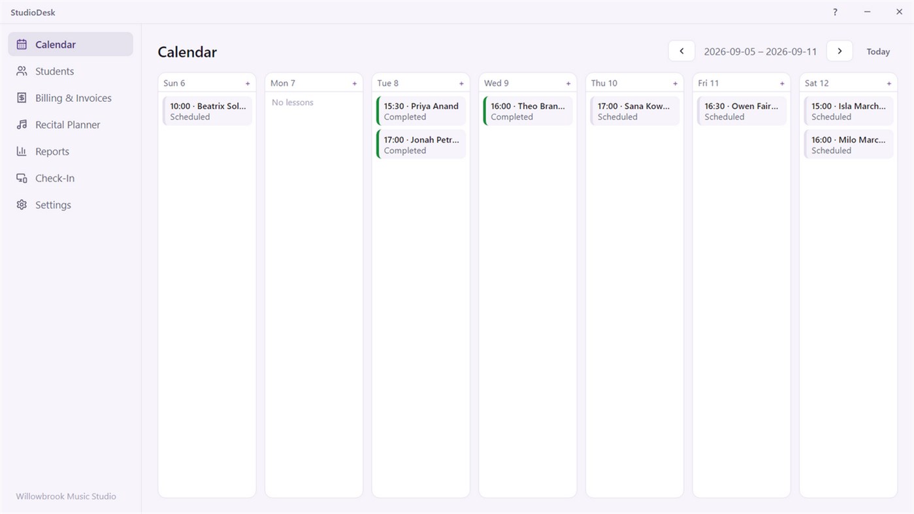Viewport: 914px width, 514px height.
Task: Add a lesson on Tue 8
Action: coord(461,84)
